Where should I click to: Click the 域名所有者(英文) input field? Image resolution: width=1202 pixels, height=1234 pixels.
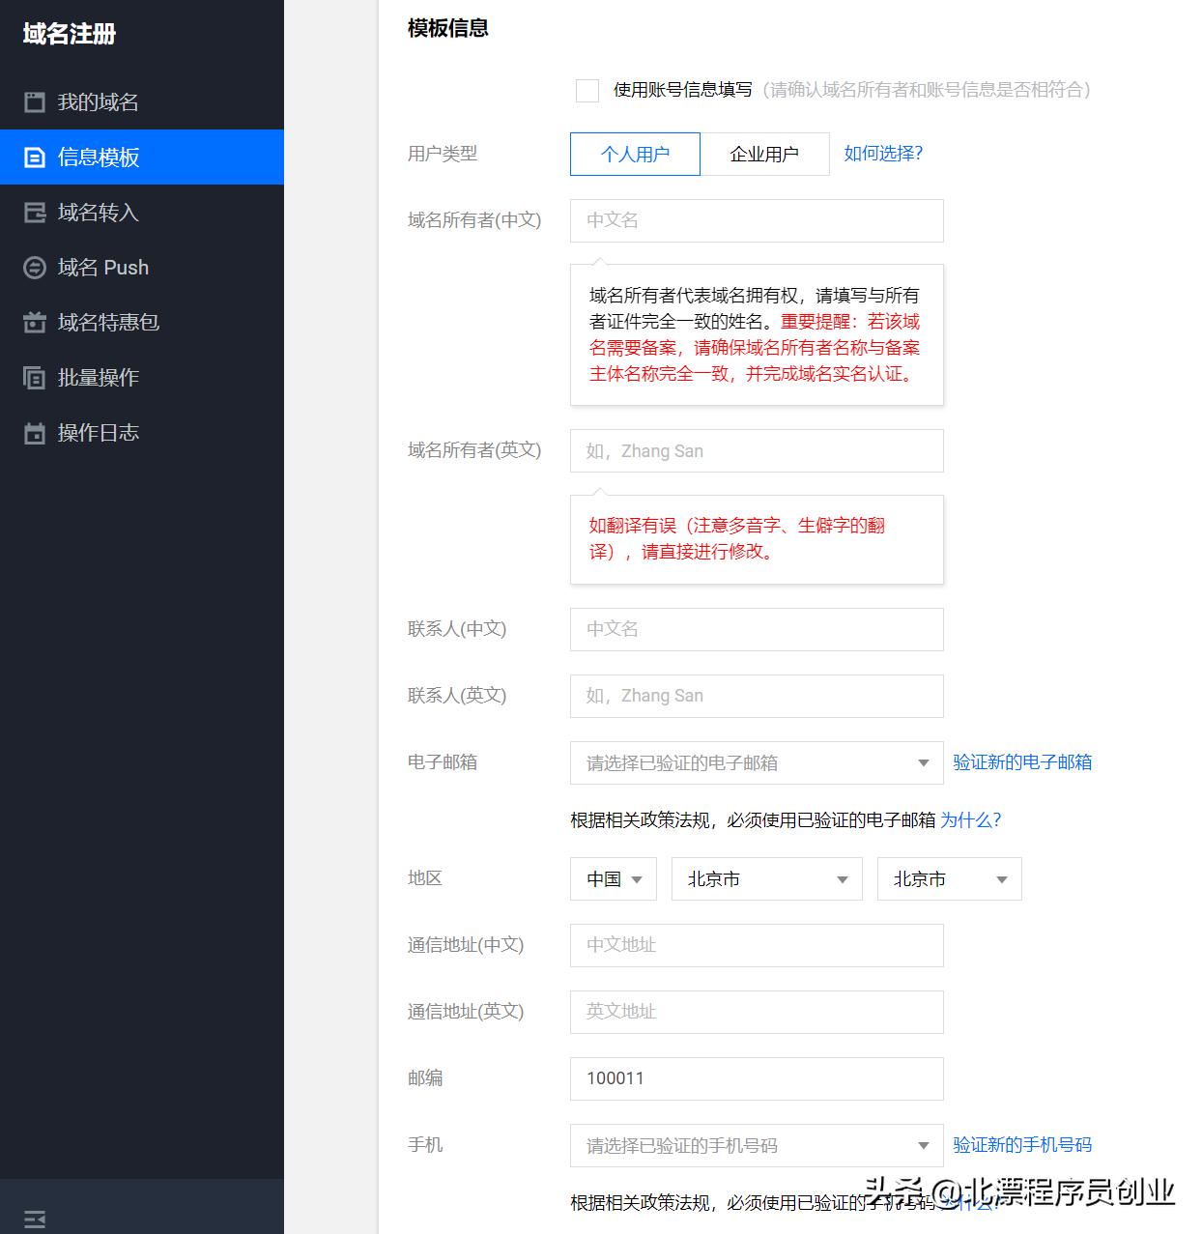point(757,450)
